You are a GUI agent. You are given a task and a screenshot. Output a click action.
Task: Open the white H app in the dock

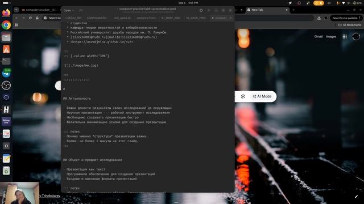point(6,109)
